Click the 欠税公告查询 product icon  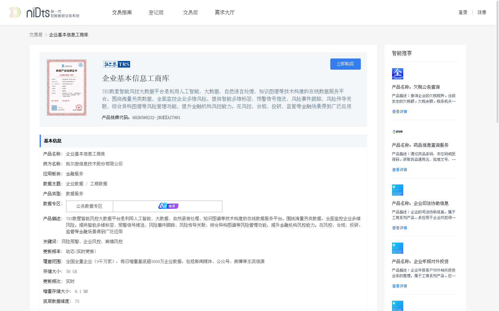(398, 74)
